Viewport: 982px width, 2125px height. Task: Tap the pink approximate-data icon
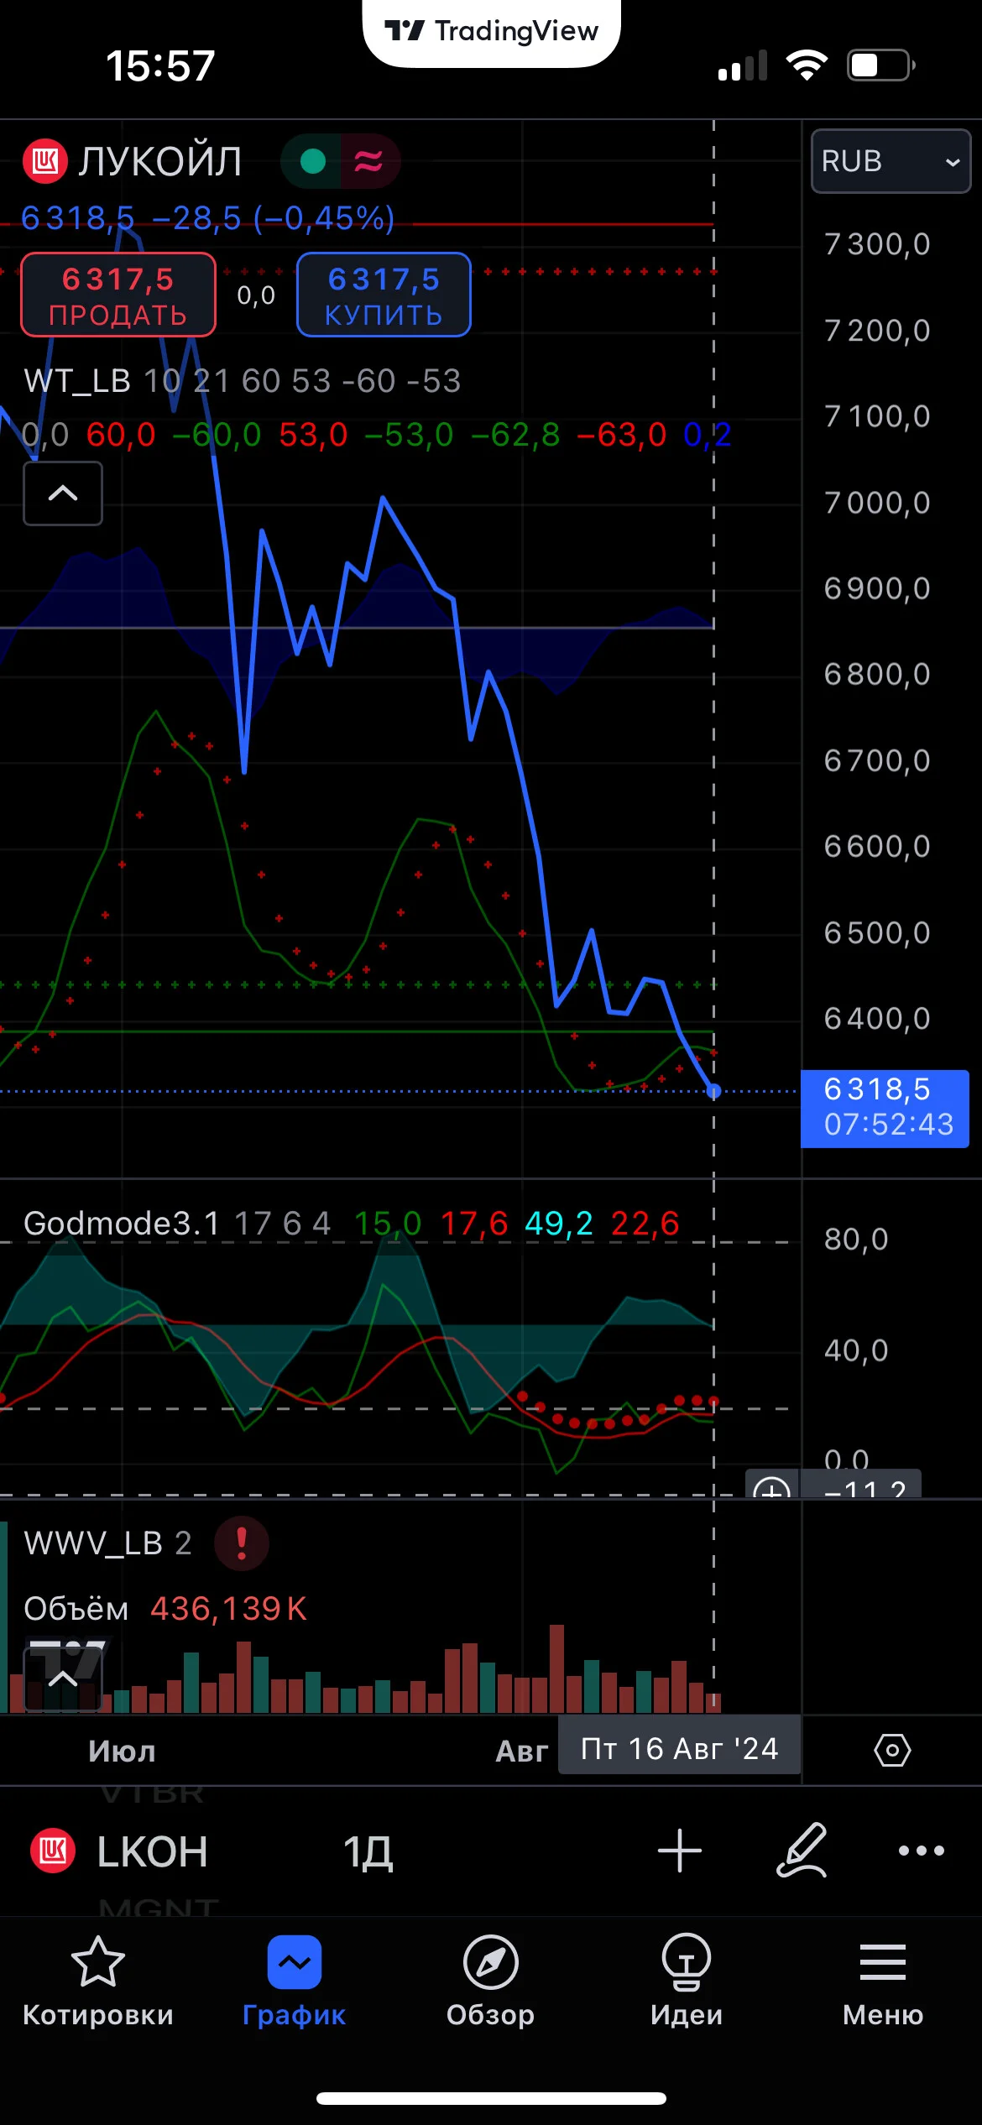click(368, 160)
